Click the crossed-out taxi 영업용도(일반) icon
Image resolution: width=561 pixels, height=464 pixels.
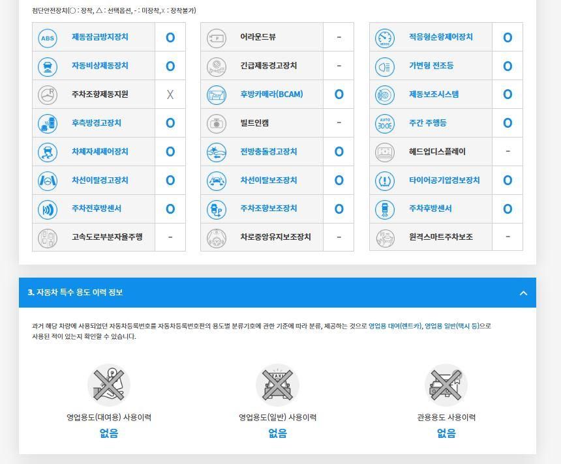(278, 385)
